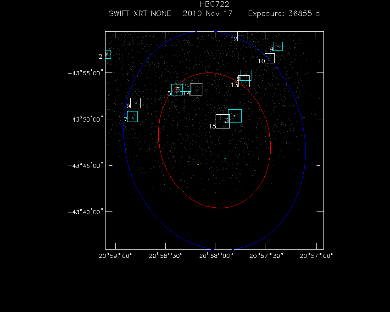The width and height of the screenshot is (390, 312).
Task: Select the white source box numbered 10
Action: 270,58
